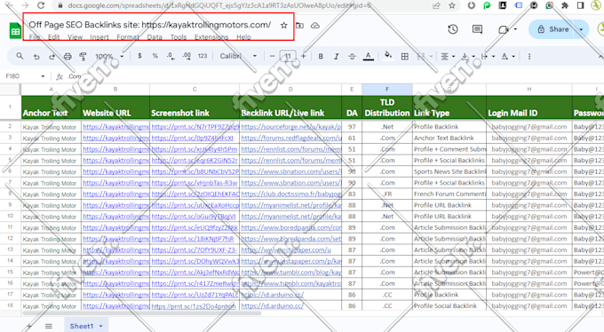The width and height of the screenshot is (604, 332).
Task: Open the meeting camera dropdown
Action: point(515,29)
